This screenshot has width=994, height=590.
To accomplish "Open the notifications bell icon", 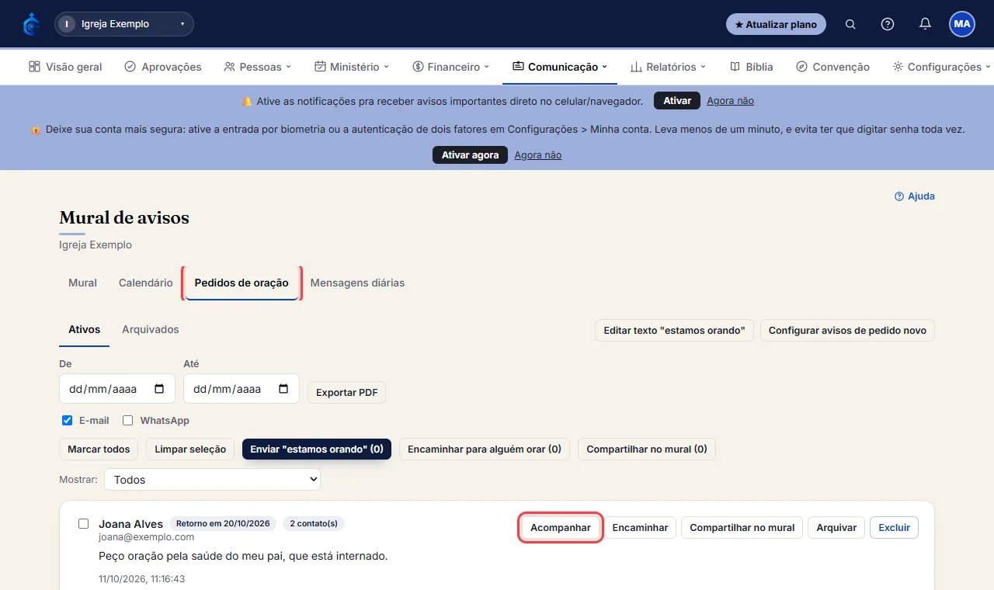I will point(925,24).
